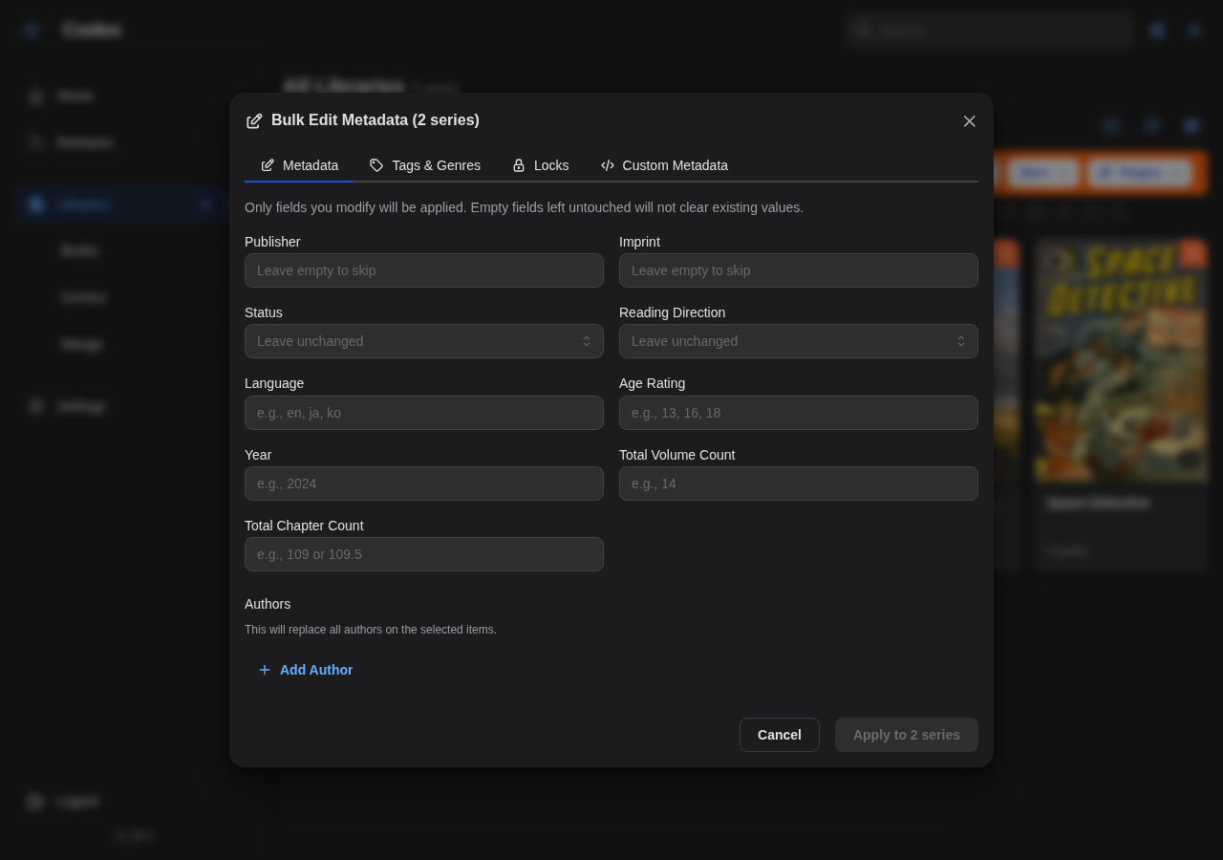Image resolution: width=1223 pixels, height=860 pixels.
Task: Click the Status dropdown chevron arrows
Action: (x=587, y=341)
